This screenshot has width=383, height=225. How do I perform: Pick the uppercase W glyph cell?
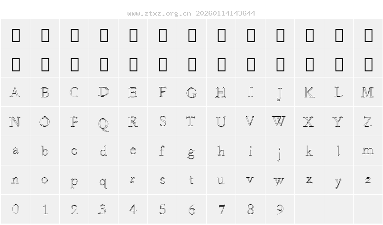click(279, 121)
